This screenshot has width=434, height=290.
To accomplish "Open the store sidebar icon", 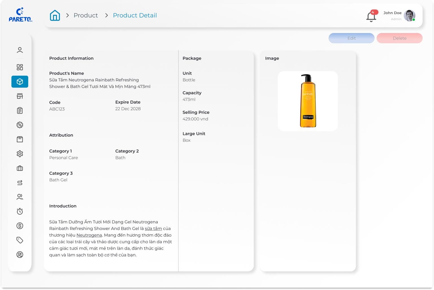I will click(20, 96).
